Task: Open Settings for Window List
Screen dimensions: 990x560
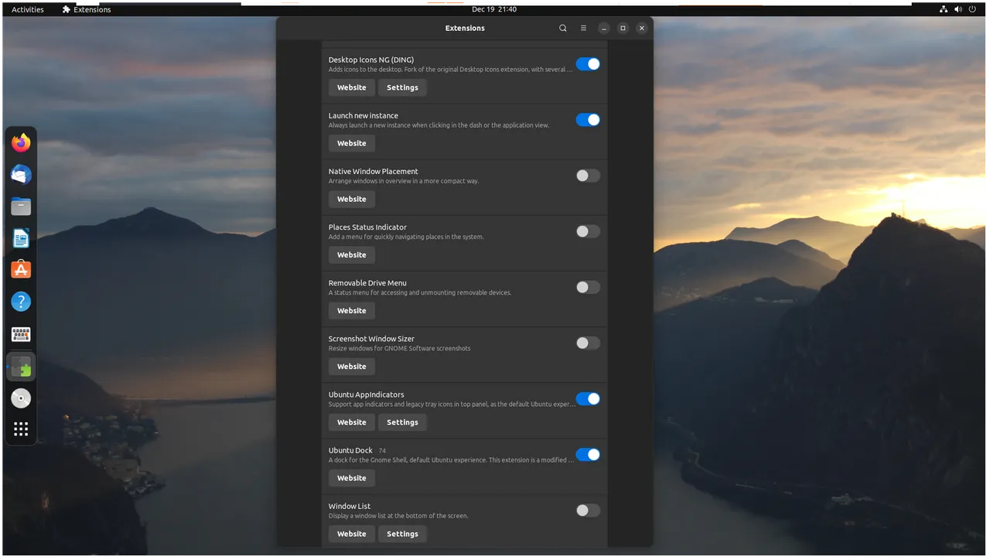Action: (x=402, y=534)
